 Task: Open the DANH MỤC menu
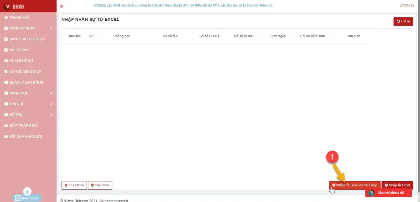click(19, 93)
